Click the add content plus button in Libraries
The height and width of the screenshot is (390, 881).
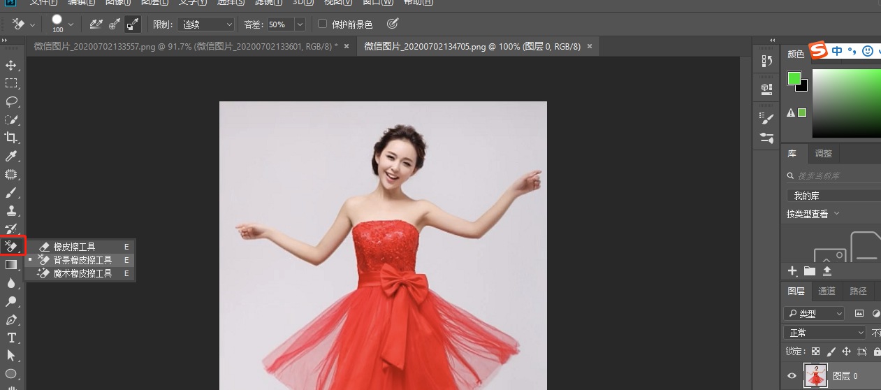click(792, 270)
